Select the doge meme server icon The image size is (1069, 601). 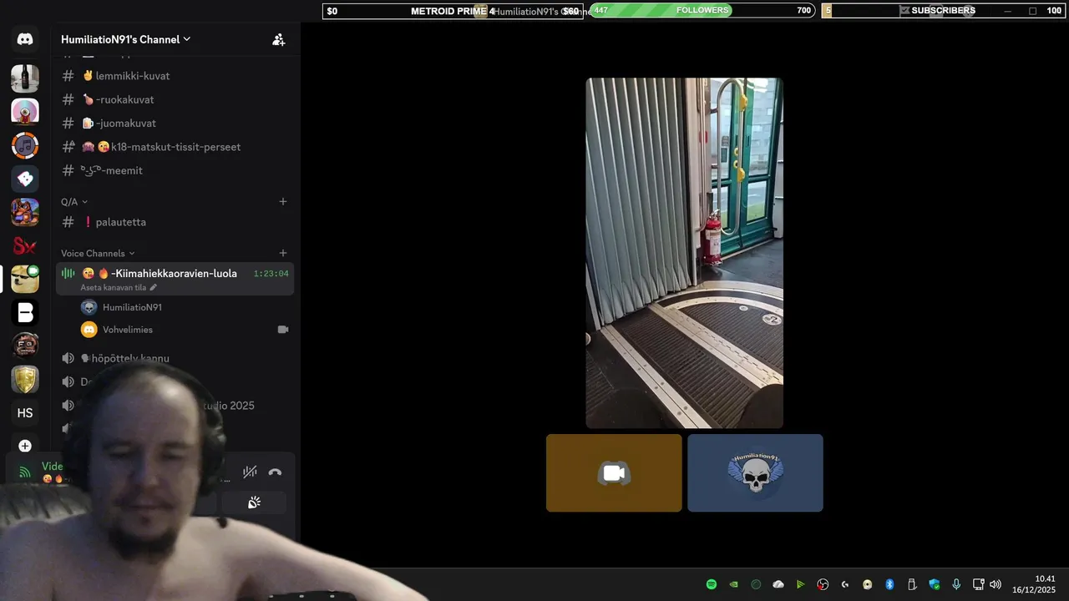pyautogui.click(x=25, y=279)
